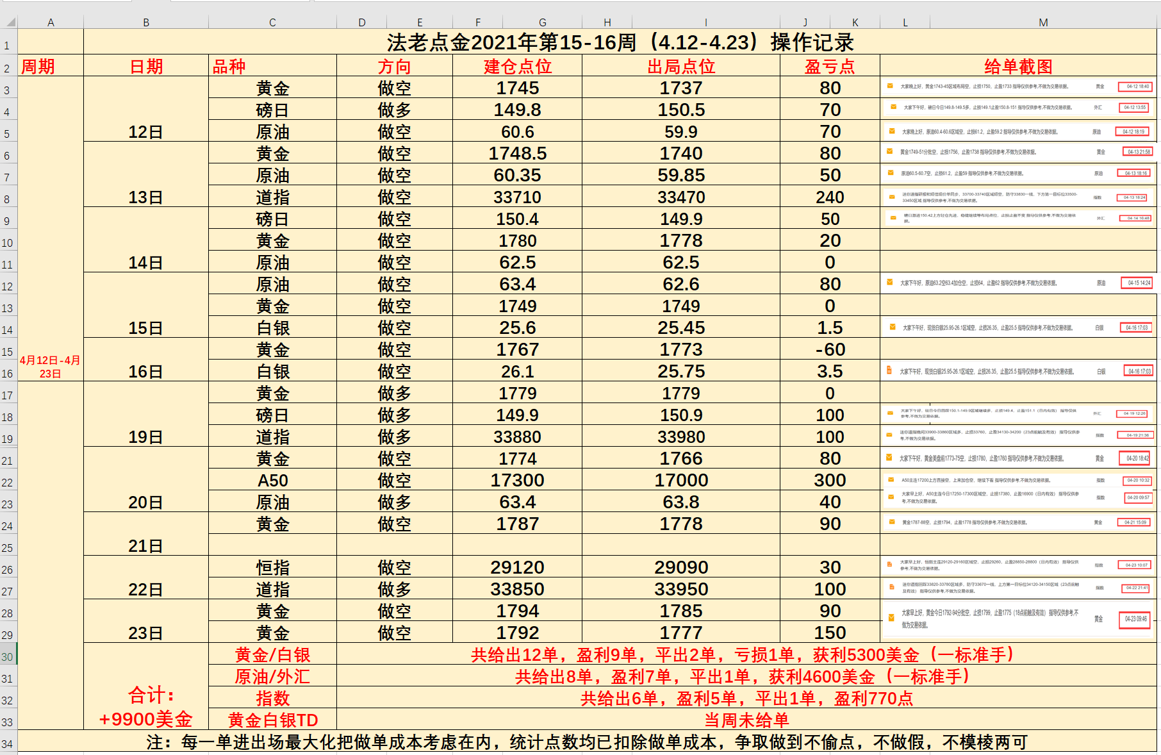Select the title cell 法老点金2021年第15-16周

pyautogui.click(x=620, y=42)
